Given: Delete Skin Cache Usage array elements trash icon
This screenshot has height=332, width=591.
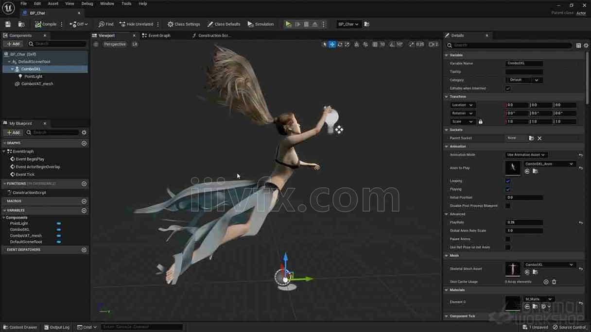Looking at the screenshot, I should click(554, 282).
